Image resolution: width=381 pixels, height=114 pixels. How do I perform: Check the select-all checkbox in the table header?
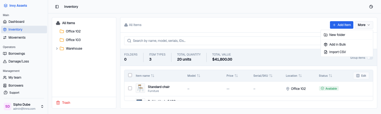coord(130,75)
